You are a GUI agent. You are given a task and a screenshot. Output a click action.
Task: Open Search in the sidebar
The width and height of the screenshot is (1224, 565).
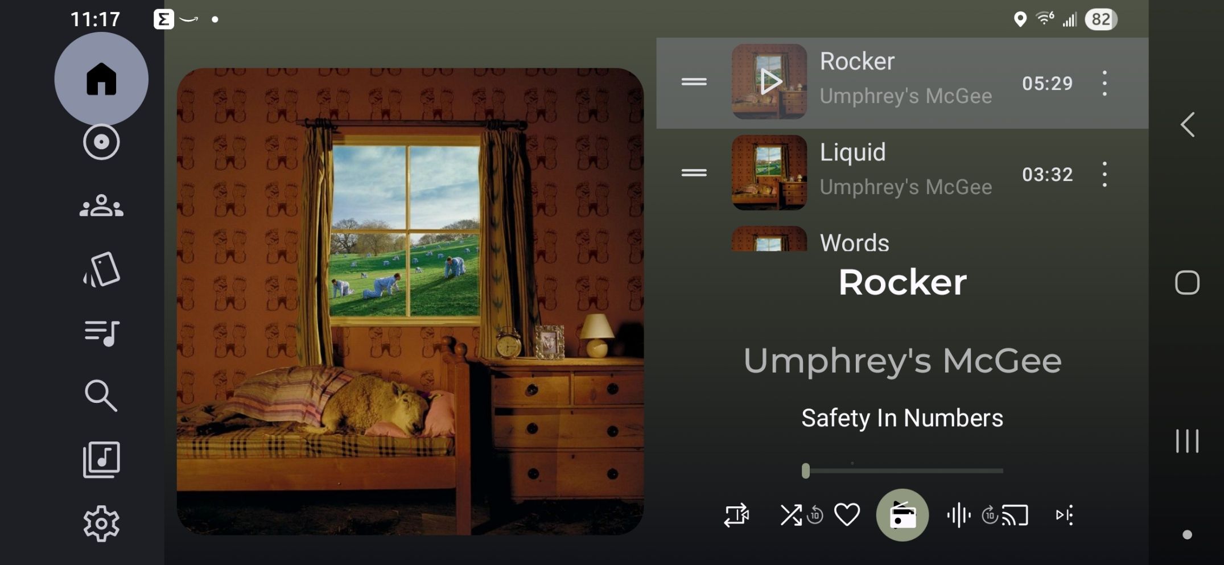pyautogui.click(x=101, y=395)
